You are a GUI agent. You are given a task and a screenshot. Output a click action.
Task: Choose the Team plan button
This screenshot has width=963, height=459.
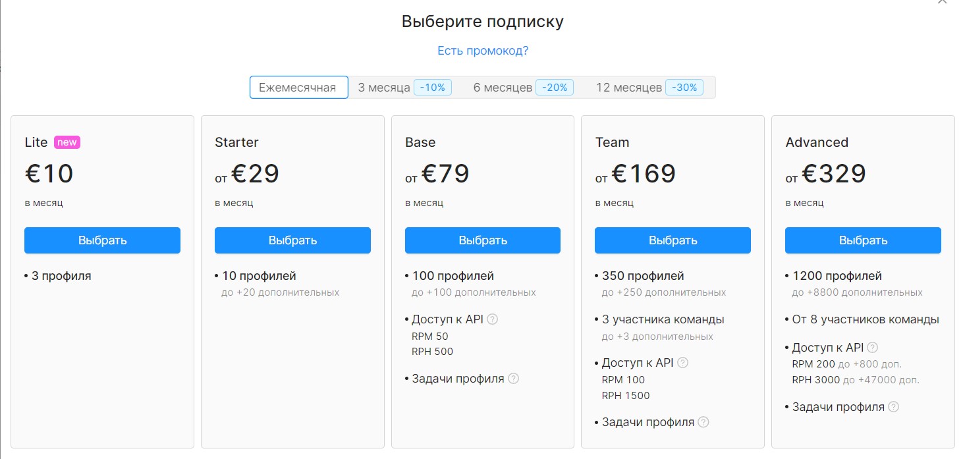click(673, 240)
